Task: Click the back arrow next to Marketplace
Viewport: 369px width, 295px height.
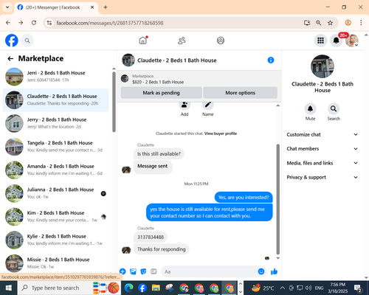Action: 10,58
